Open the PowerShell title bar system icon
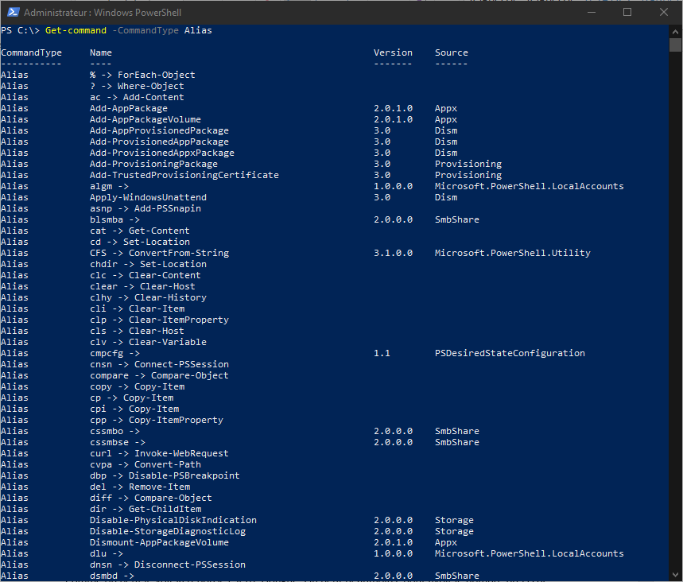683x582 pixels. pyautogui.click(x=11, y=12)
